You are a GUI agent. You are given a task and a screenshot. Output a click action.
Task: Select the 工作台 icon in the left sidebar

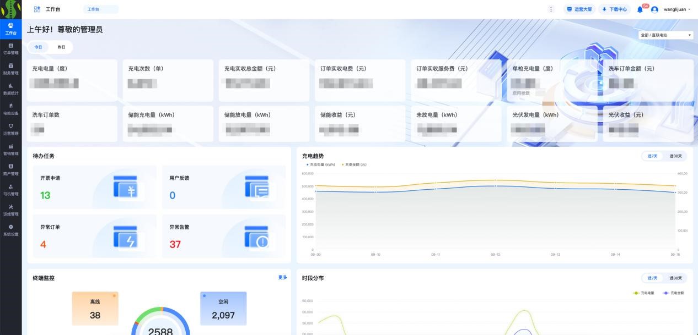pos(10,29)
